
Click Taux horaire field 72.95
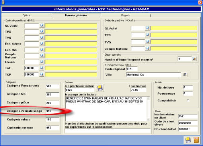pyautogui.click(x=139, y=90)
